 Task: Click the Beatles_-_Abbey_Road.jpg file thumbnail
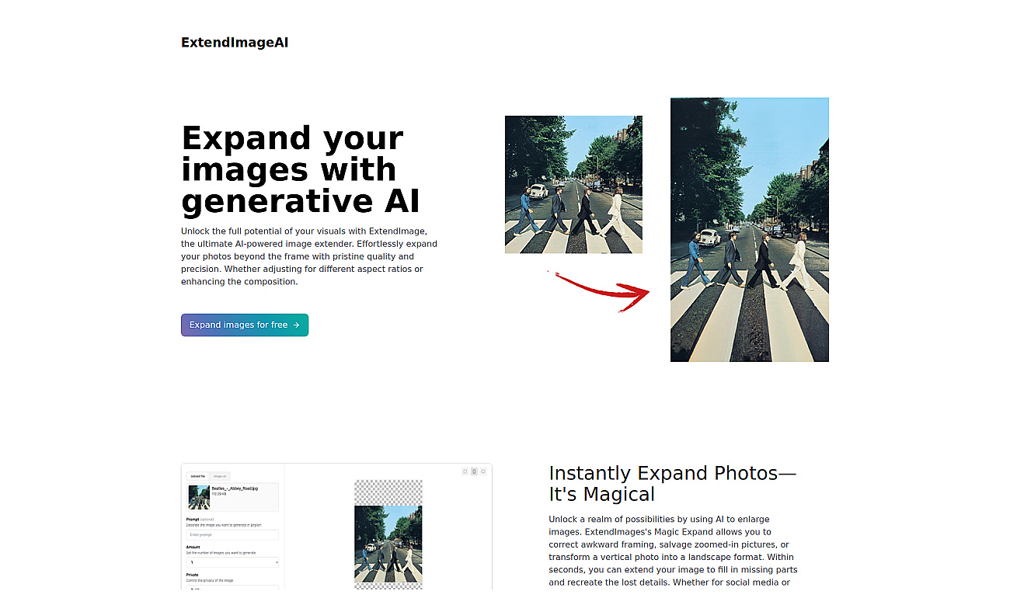pyautogui.click(x=199, y=497)
